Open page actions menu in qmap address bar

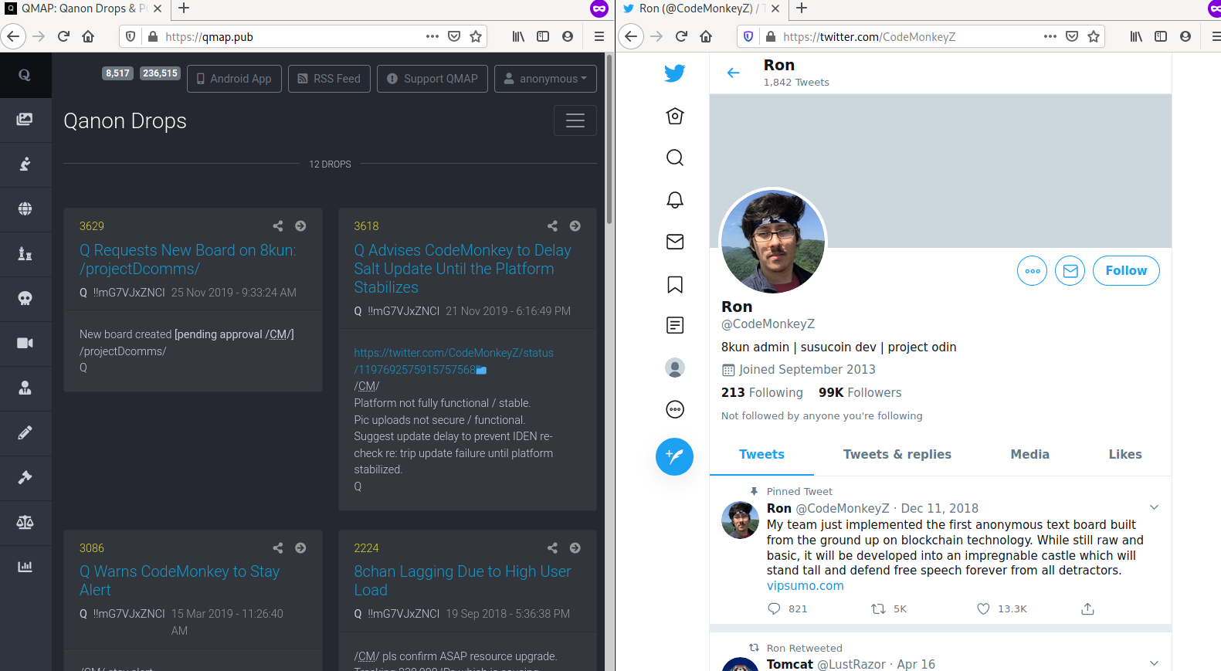tap(432, 36)
